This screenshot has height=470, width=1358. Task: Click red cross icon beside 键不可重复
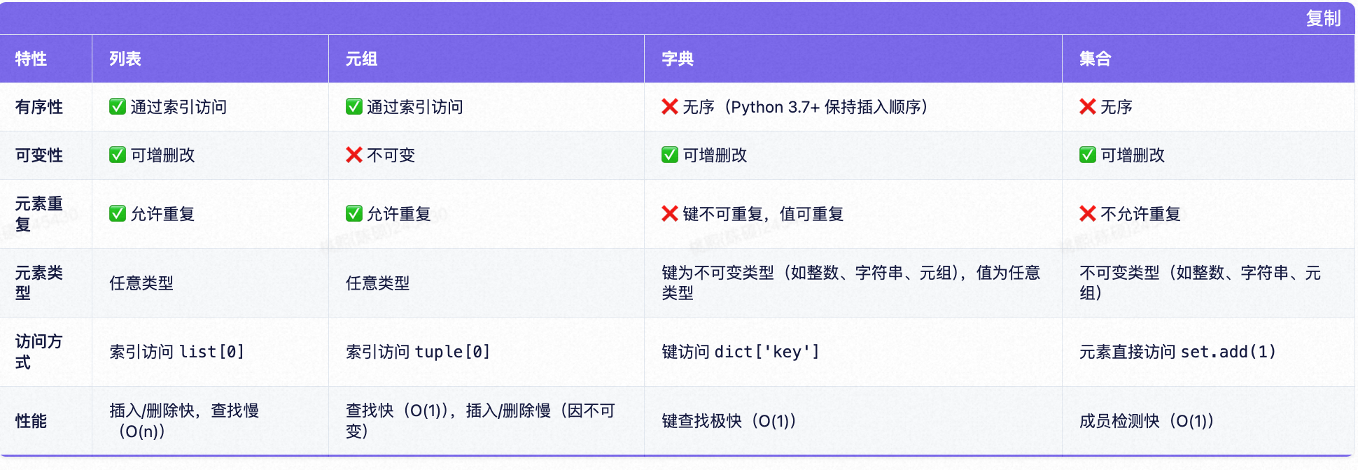[x=670, y=214]
